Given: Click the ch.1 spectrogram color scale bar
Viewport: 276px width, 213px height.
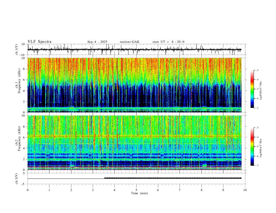Looking at the screenshot, I should (252, 89).
